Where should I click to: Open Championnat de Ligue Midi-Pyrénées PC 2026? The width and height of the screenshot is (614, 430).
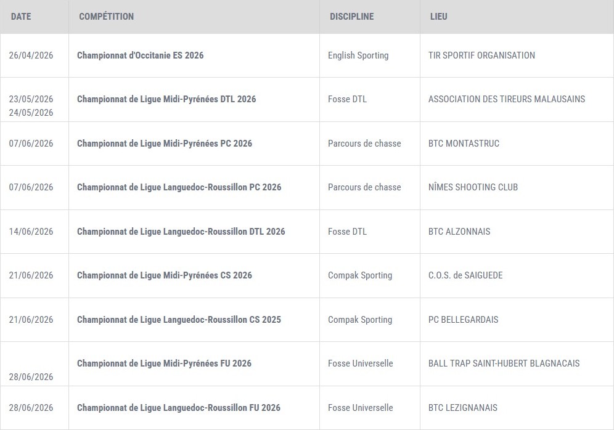(x=164, y=144)
